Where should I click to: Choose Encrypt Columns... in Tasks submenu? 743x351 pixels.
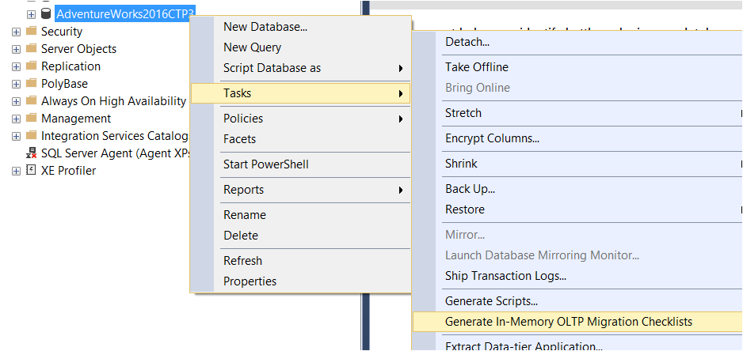(577, 138)
